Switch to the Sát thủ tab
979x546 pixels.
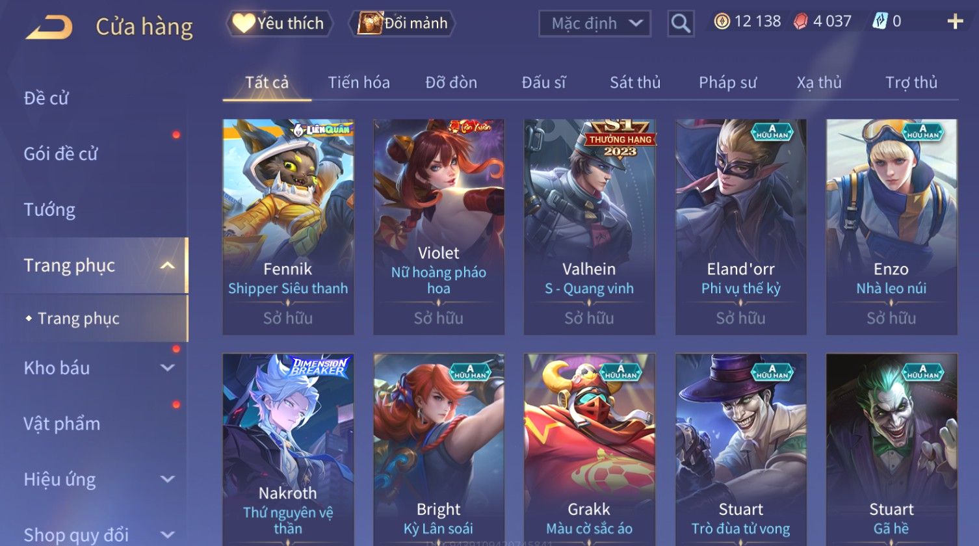click(635, 83)
